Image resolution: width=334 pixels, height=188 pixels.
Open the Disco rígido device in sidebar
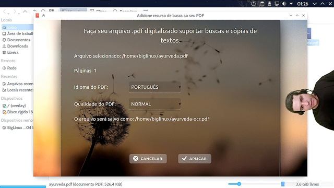click(17, 112)
